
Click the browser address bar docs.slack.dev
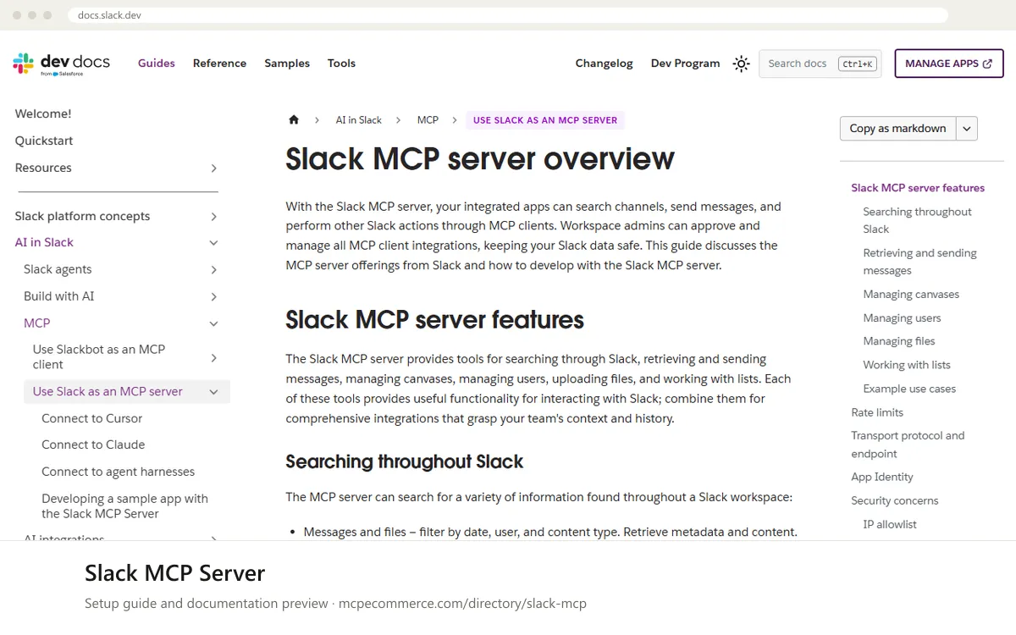click(508, 15)
